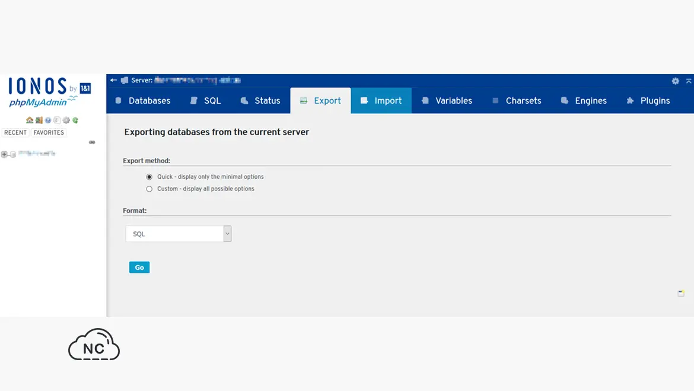Open the Databases tab
Image resolution: width=694 pixels, height=391 pixels.
coord(143,100)
